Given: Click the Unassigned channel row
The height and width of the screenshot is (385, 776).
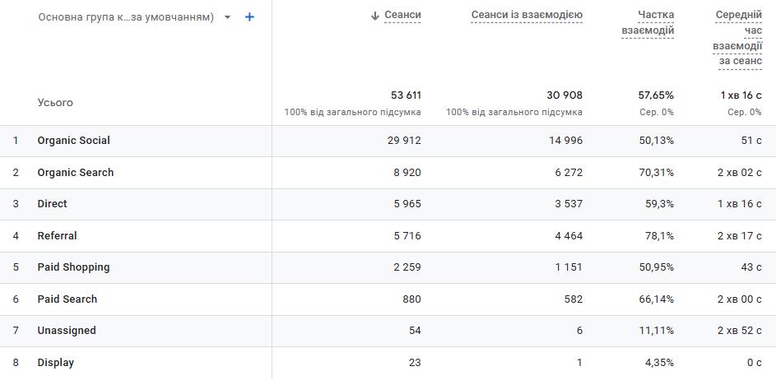Looking at the screenshot, I should pos(67,331).
